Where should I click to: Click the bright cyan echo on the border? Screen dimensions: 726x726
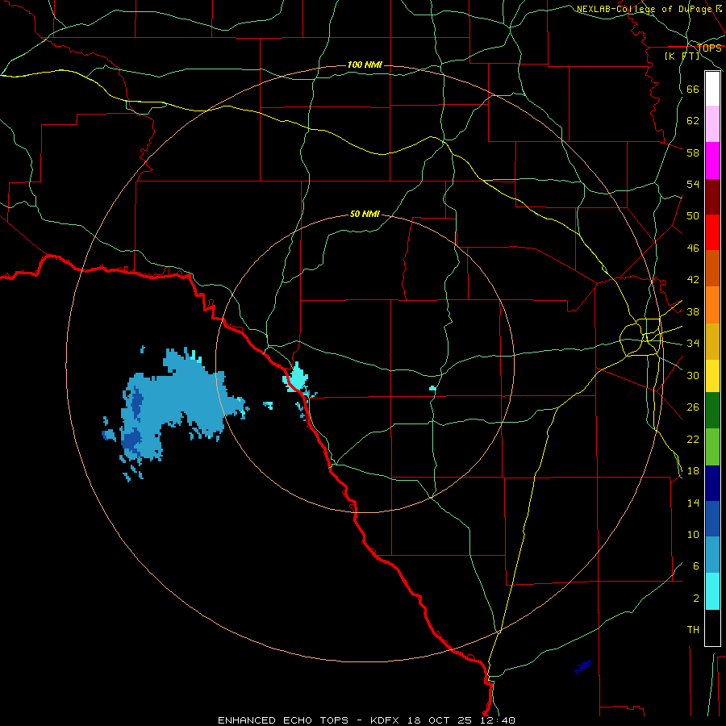[x=296, y=378]
